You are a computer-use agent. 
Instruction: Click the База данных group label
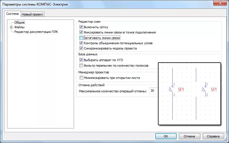[88, 54]
